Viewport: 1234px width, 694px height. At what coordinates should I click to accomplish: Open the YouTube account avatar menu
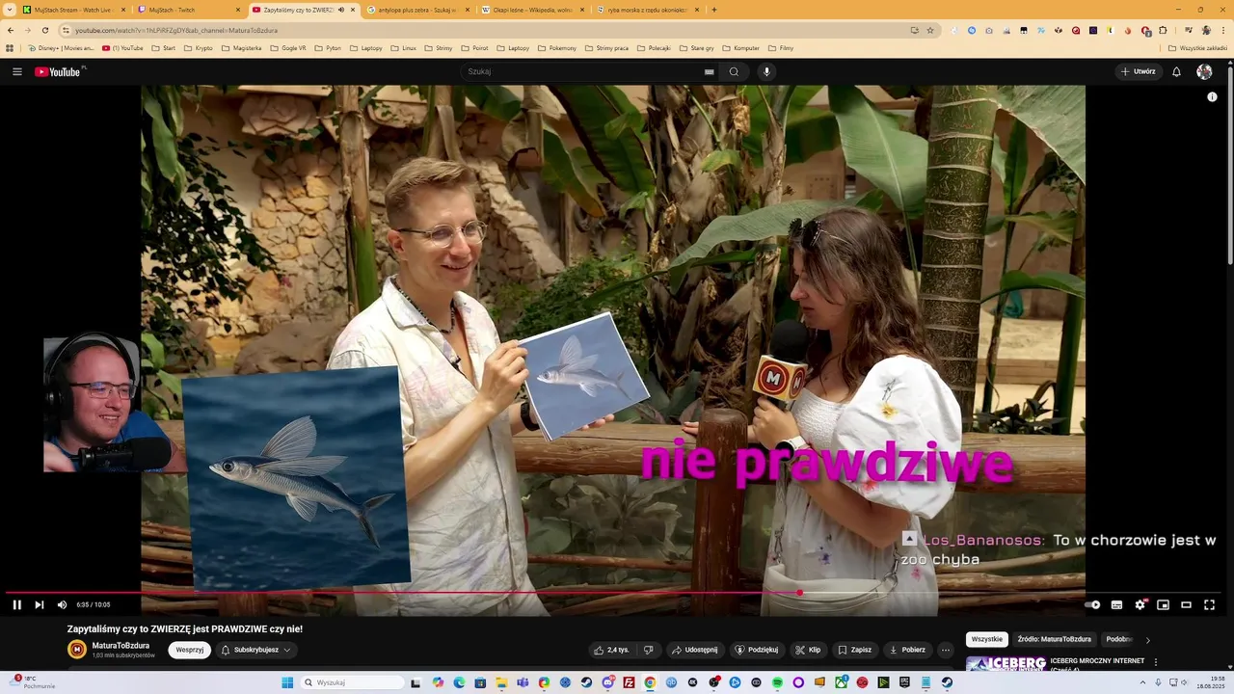pyautogui.click(x=1204, y=71)
